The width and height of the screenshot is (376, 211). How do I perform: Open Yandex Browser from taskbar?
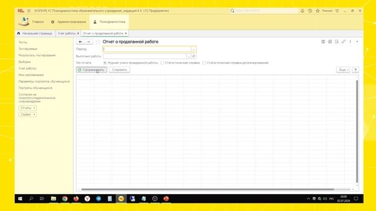point(88,199)
